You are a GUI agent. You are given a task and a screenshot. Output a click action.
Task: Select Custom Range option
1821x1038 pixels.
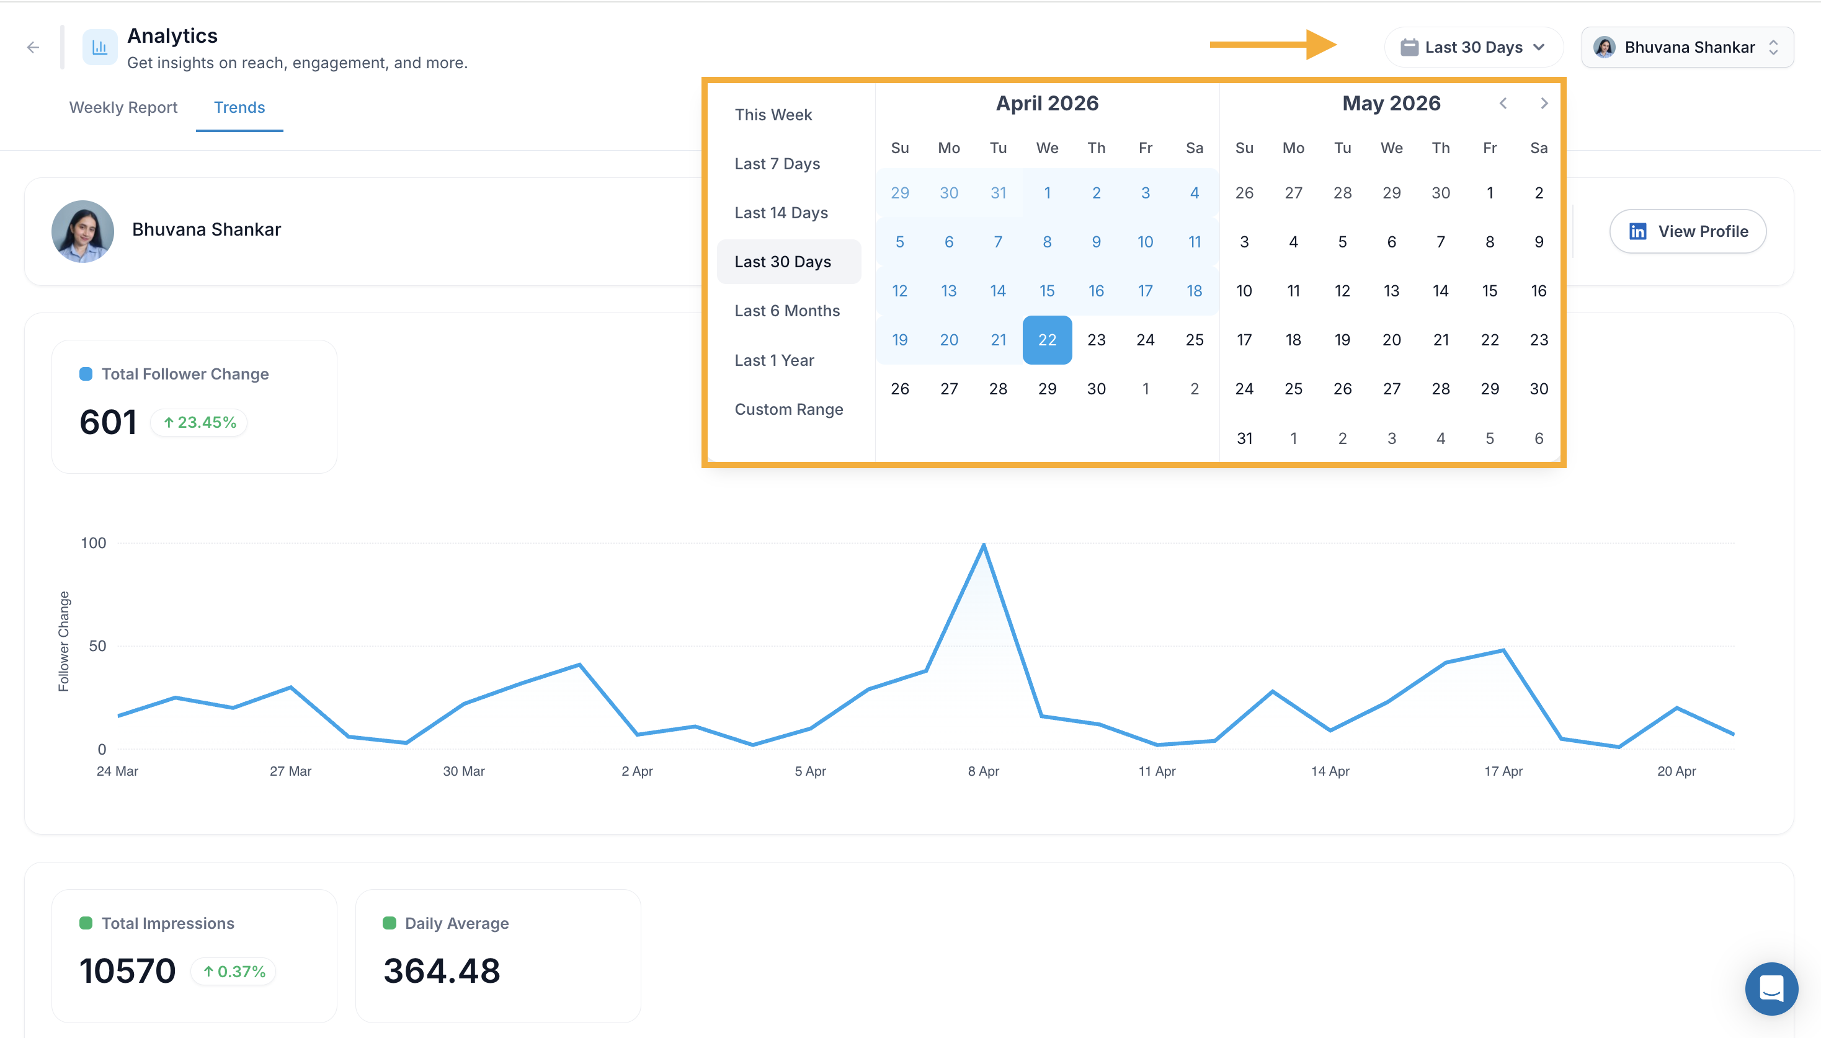[788, 409]
